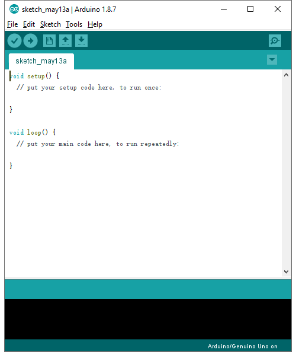Open the Edit menu
This screenshot has height=356, width=296.
pyautogui.click(x=29, y=24)
